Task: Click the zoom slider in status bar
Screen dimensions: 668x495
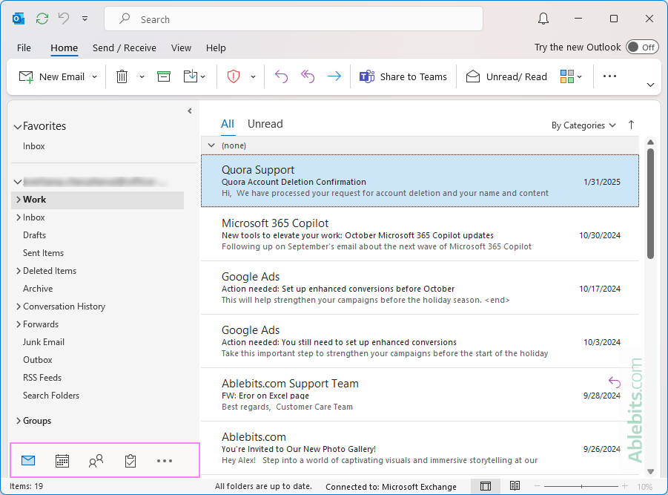Action: (581, 486)
